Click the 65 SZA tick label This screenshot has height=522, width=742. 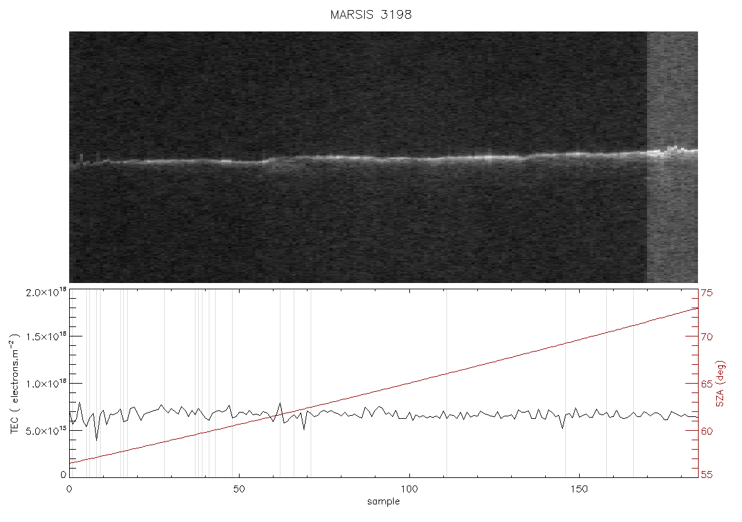pyautogui.click(x=707, y=384)
